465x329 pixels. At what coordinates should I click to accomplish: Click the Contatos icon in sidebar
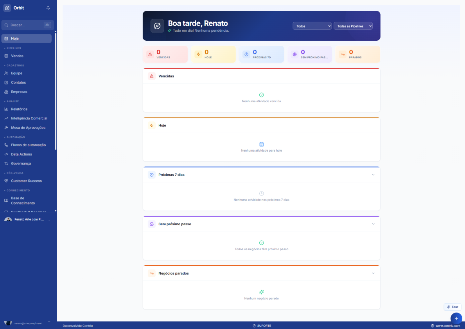[x=6, y=83]
